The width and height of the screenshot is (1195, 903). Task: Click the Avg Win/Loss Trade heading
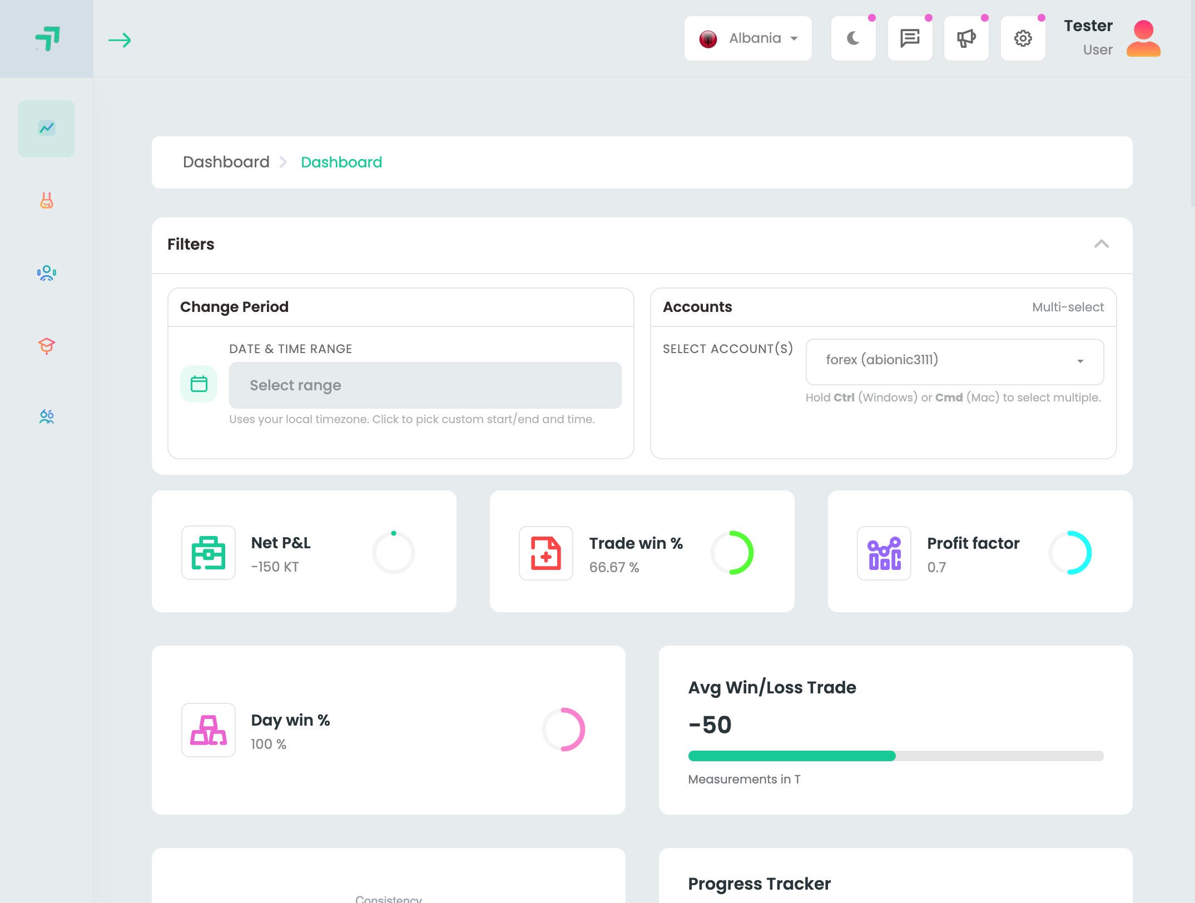tap(772, 687)
